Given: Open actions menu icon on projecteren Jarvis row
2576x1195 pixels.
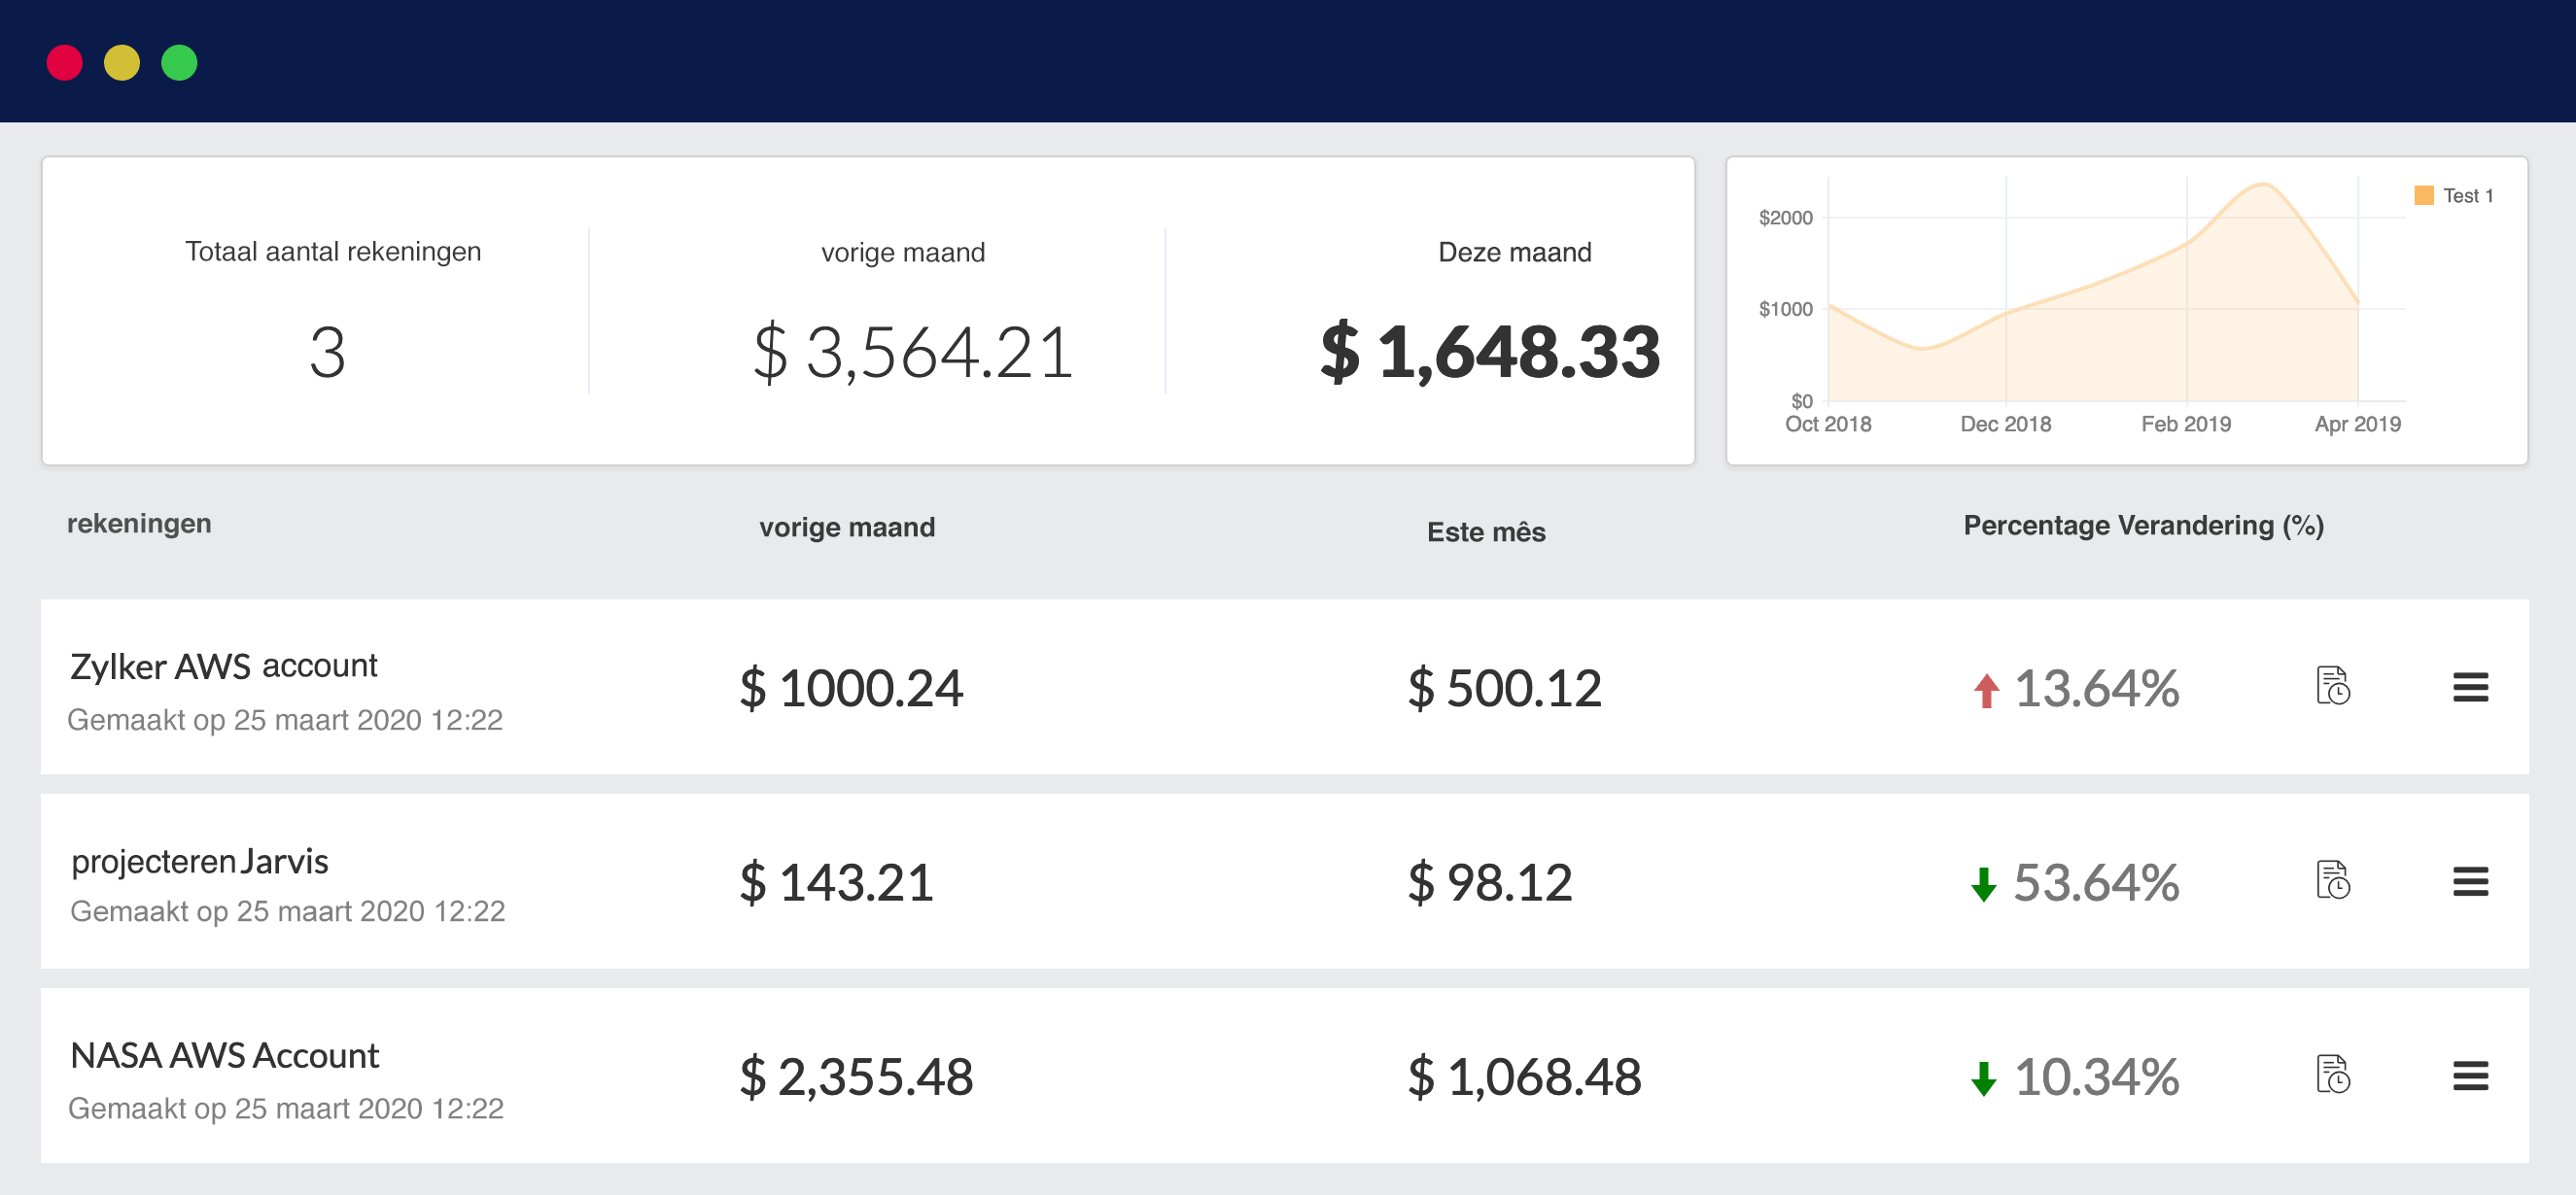Looking at the screenshot, I should 2471,881.
